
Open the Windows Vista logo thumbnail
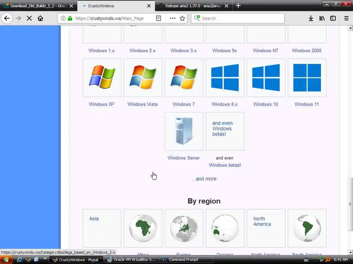pyautogui.click(x=143, y=78)
